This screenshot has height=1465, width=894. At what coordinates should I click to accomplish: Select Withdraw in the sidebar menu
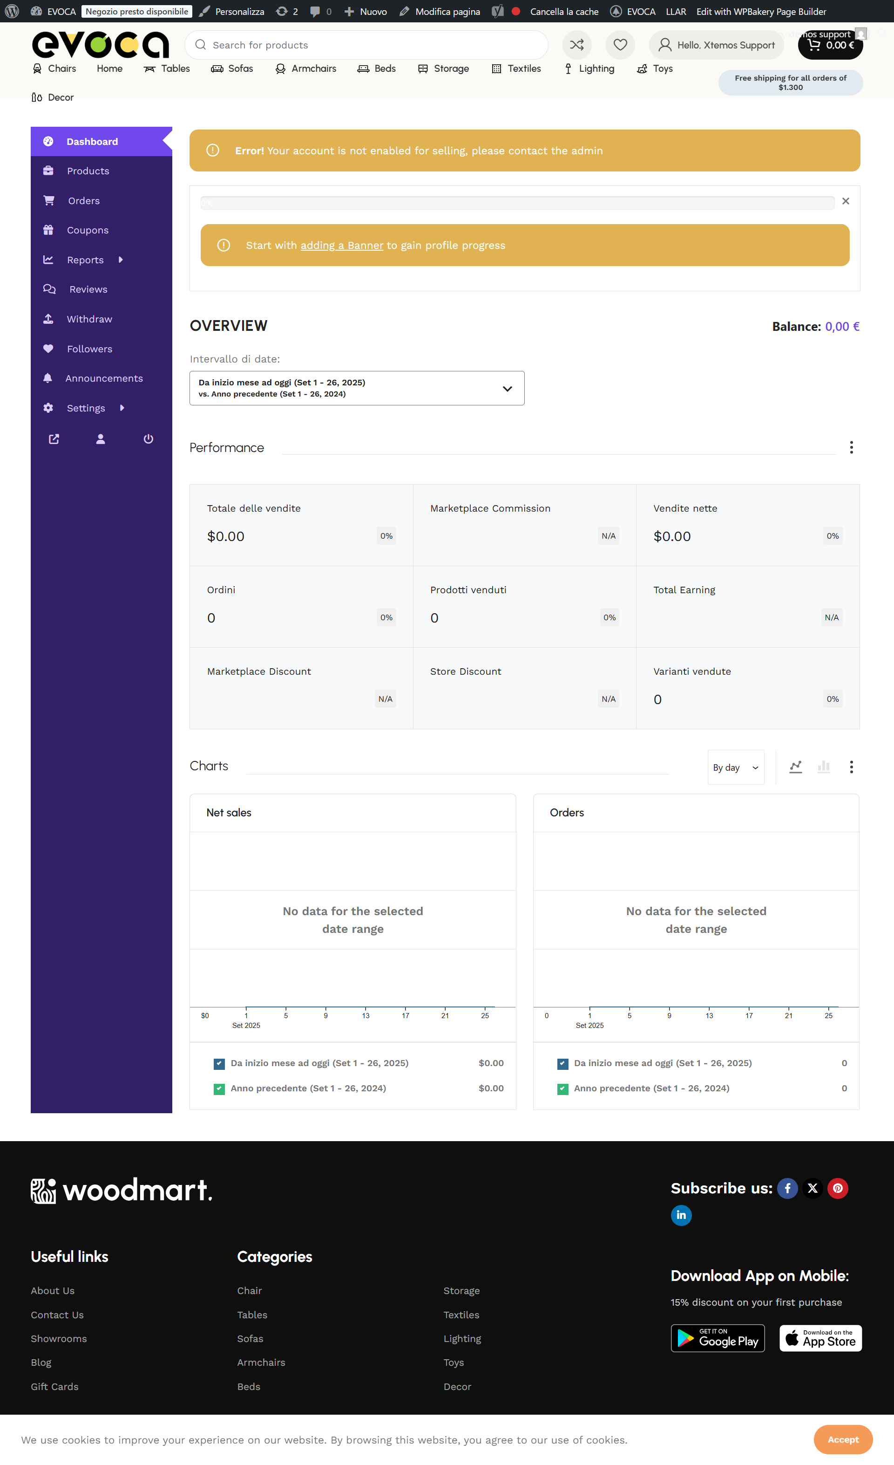89,319
